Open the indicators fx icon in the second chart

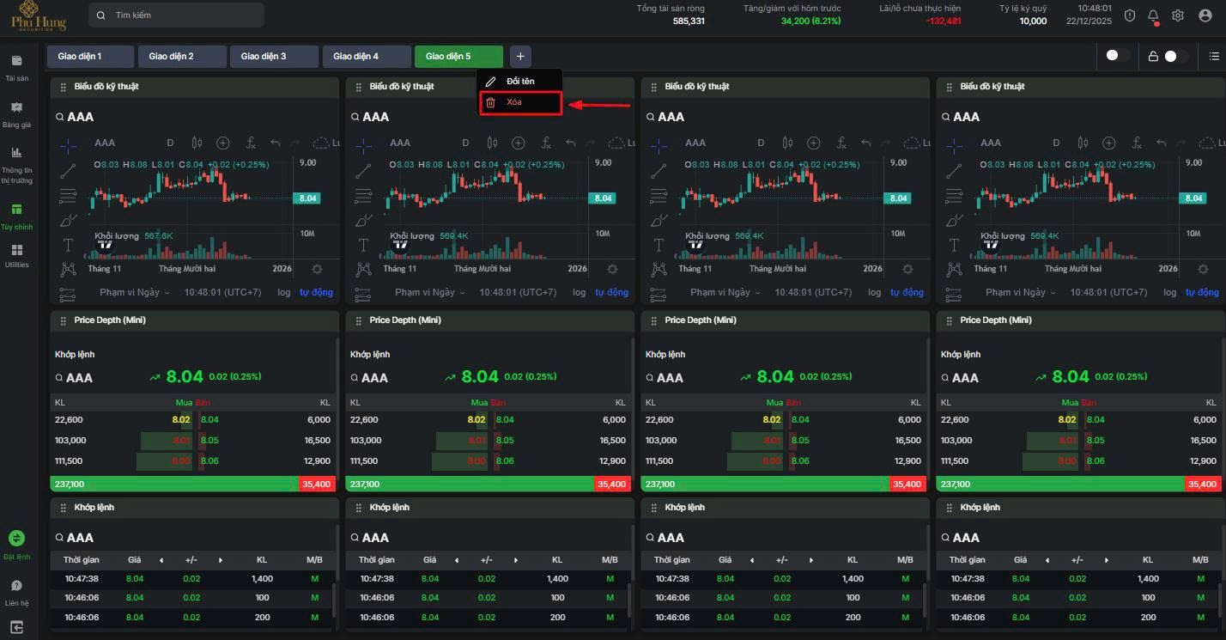pos(546,143)
